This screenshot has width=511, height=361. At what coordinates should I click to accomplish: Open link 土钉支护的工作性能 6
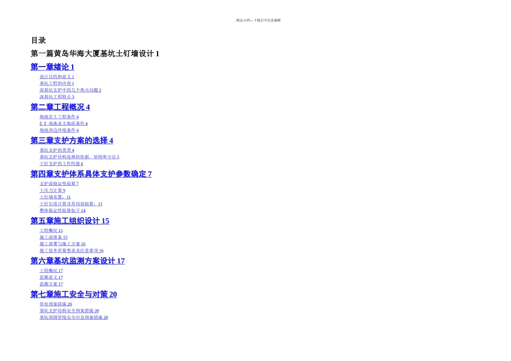tap(61, 164)
